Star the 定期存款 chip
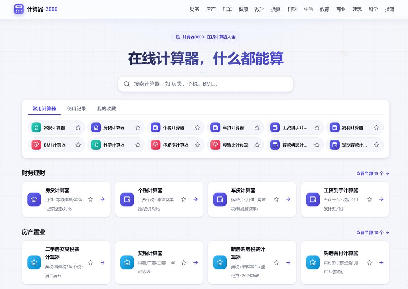The width and height of the screenshot is (408, 289). click(376, 145)
